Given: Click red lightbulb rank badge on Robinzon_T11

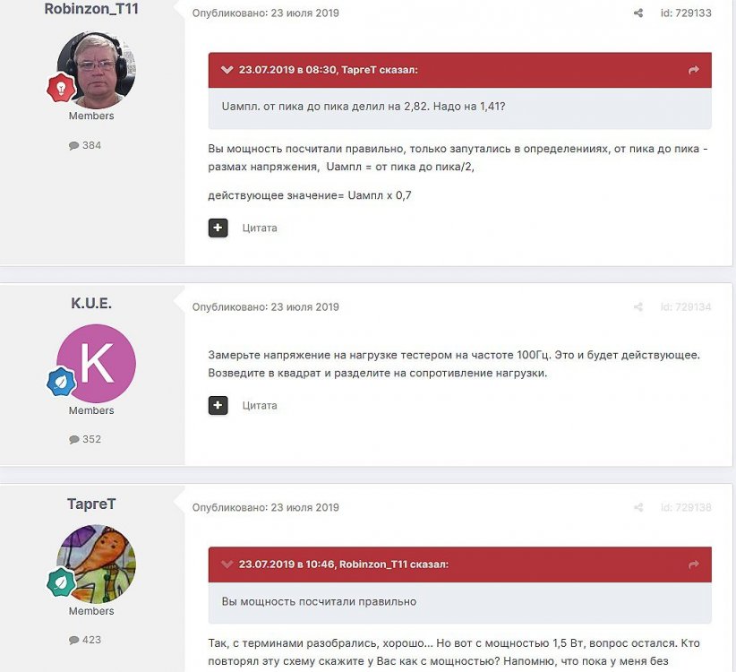Looking at the screenshot, I should (61, 88).
